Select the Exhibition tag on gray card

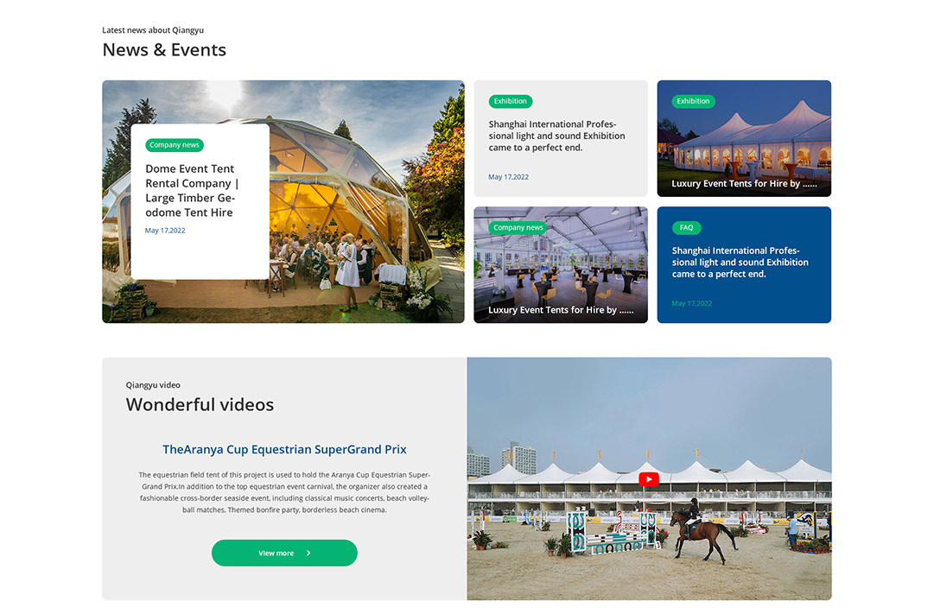tap(510, 101)
